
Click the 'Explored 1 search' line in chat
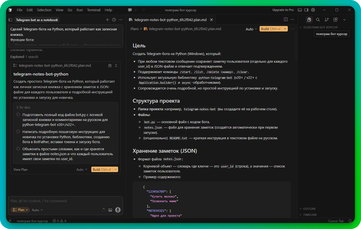point(24,57)
